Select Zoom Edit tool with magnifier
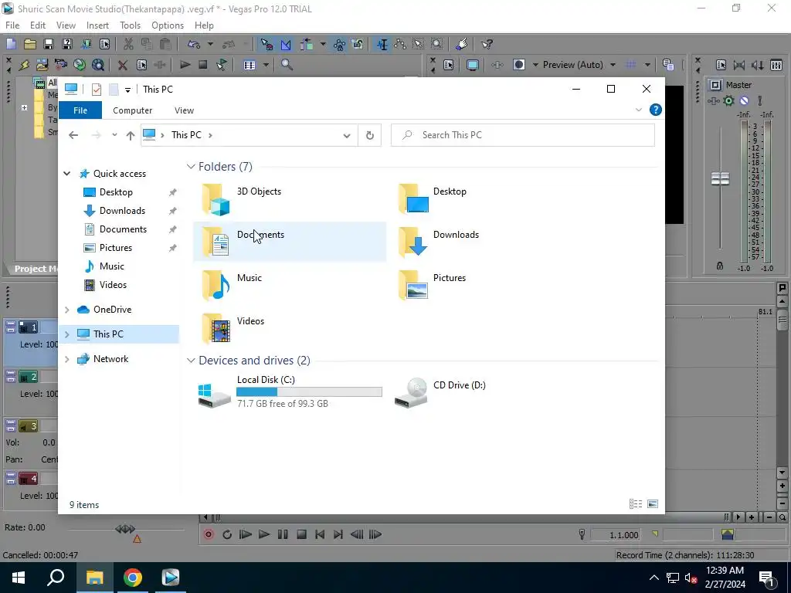The width and height of the screenshot is (791, 593). point(437,44)
